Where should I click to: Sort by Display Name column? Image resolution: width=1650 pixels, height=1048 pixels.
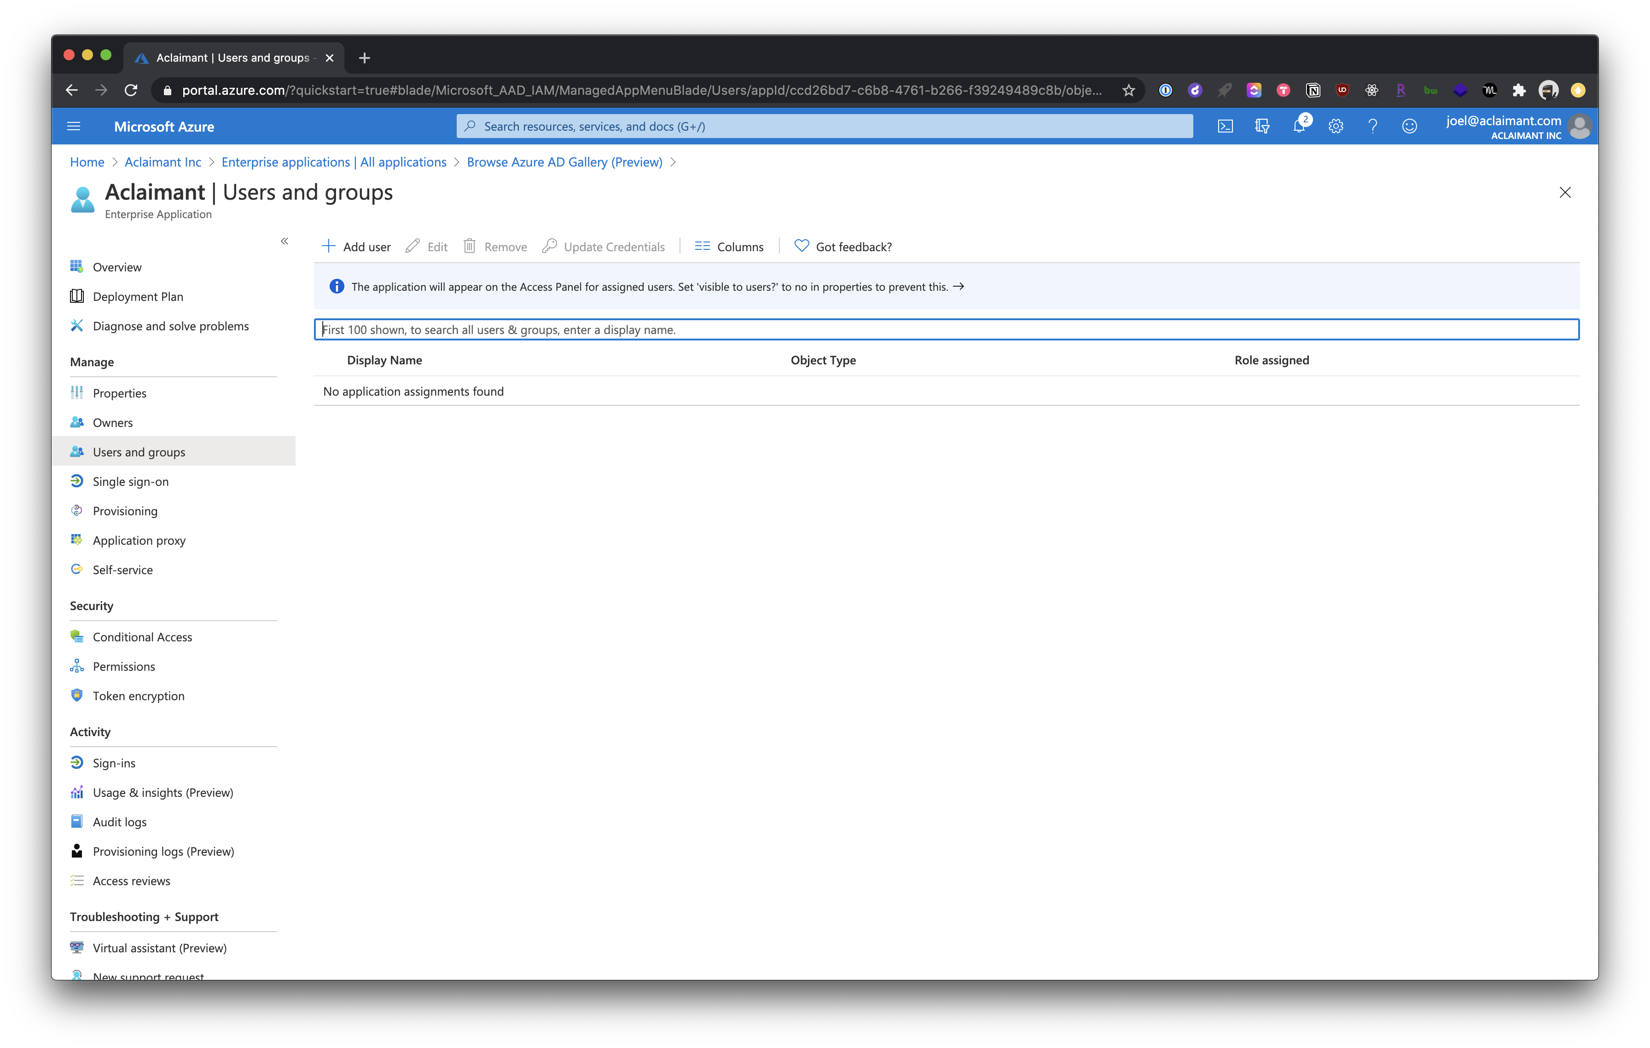coord(384,360)
